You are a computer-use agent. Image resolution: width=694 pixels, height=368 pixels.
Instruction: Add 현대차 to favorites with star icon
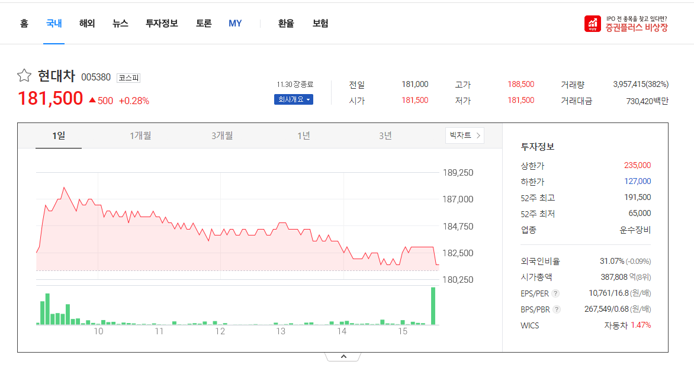coord(24,76)
